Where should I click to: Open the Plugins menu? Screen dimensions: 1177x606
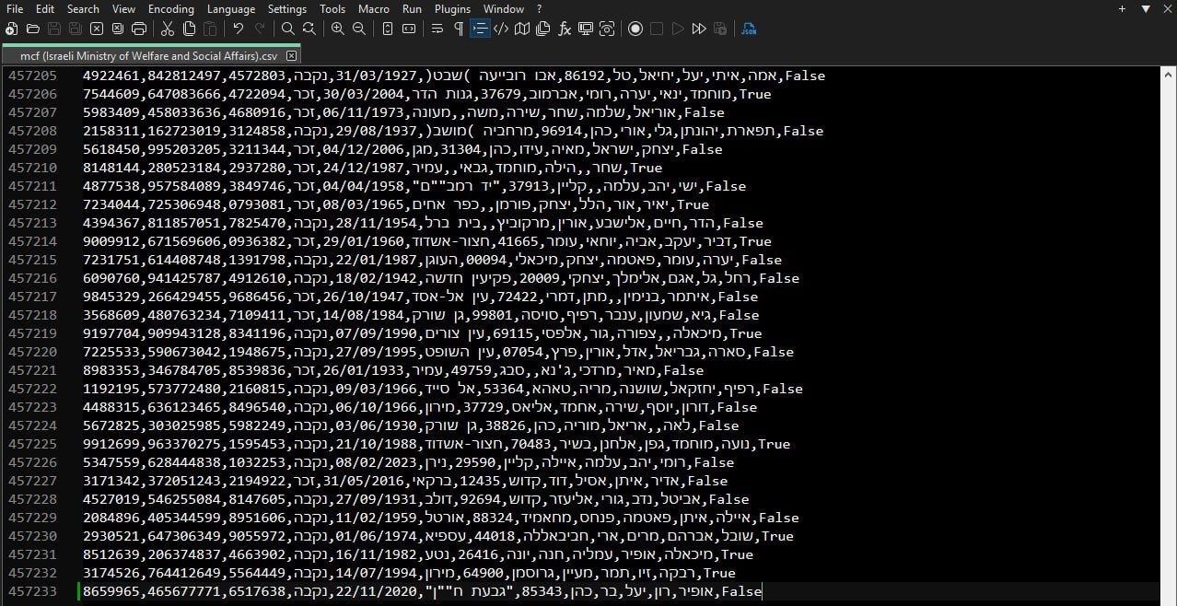[x=452, y=8]
